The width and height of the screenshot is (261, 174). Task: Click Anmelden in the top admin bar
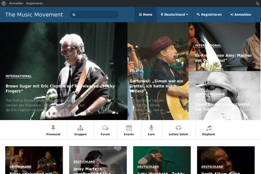16,3
